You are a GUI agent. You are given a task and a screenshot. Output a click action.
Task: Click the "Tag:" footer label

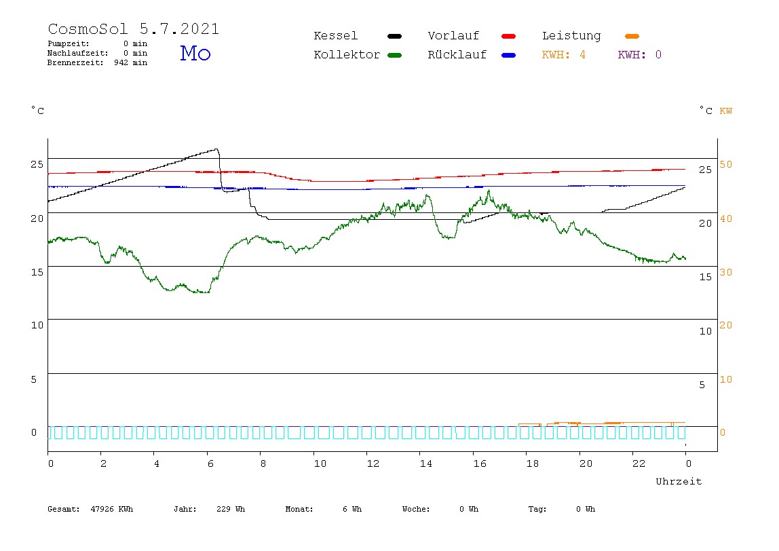coord(537,509)
